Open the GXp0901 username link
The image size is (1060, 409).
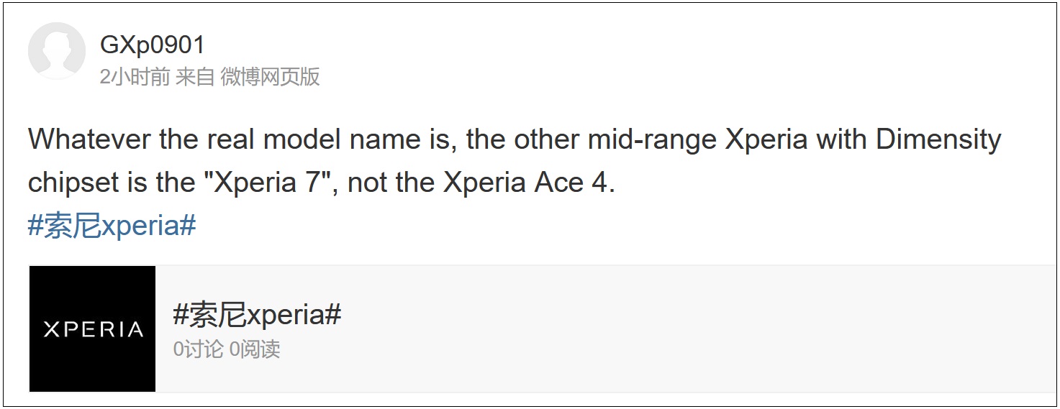[x=153, y=45]
